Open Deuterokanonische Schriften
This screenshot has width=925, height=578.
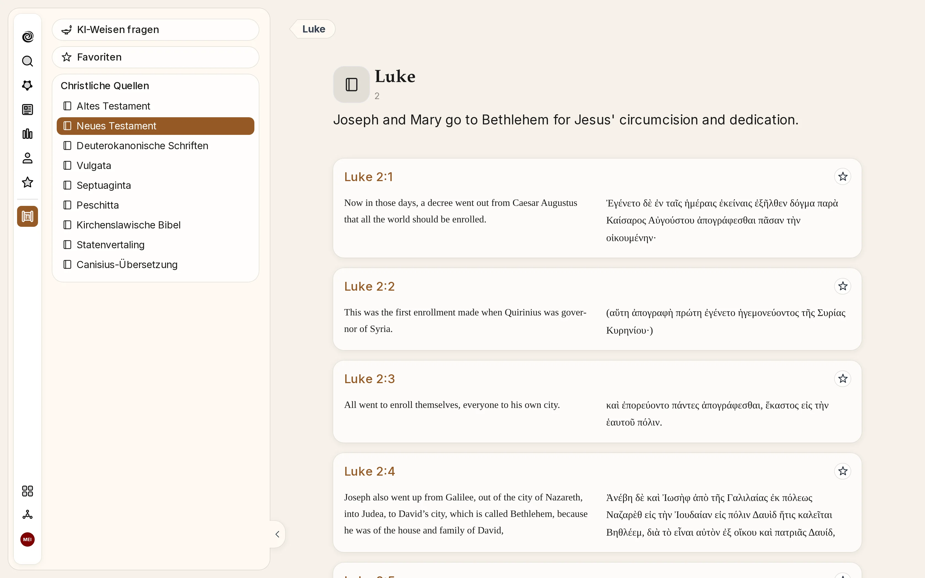(x=156, y=146)
